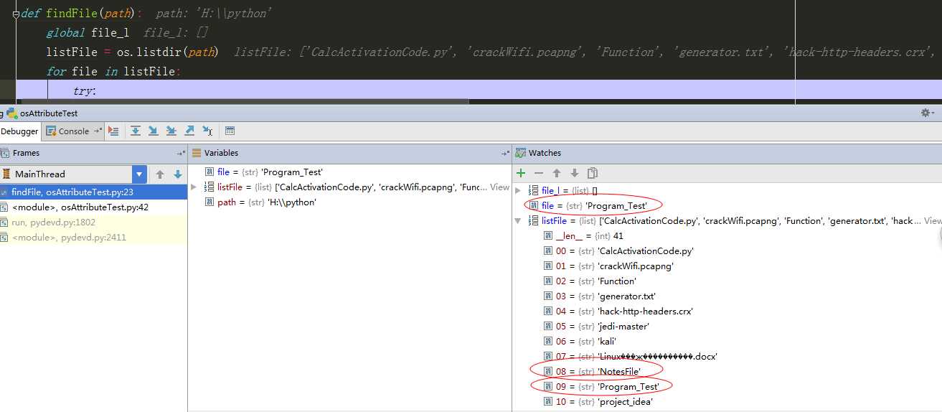Click the Run to Cursor icon
Viewport: 942px width, 412px height.
tap(207, 131)
